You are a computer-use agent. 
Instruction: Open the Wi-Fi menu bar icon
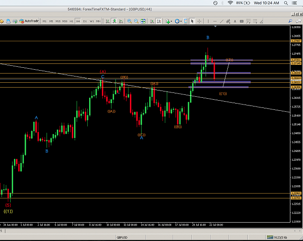pos(230,3)
